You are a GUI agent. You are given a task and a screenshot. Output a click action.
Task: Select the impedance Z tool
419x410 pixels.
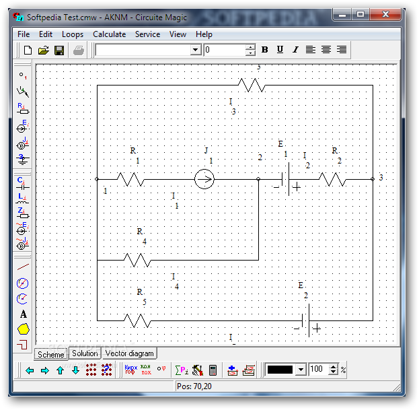[23, 213]
